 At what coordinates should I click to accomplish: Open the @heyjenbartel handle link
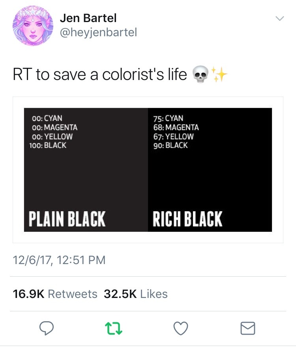pos(98,32)
